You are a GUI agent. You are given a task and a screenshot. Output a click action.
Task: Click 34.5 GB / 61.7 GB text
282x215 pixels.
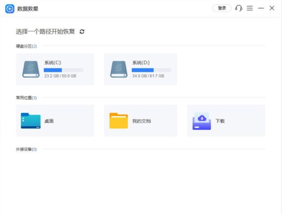pyautogui.click(x=148, y=76)
